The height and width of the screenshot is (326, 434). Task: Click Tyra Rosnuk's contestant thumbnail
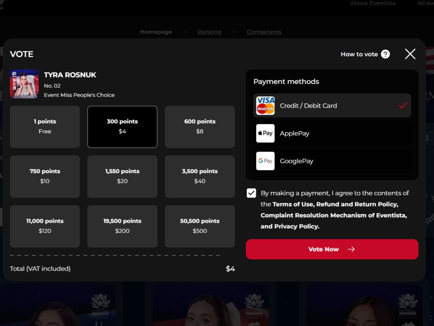24,84
